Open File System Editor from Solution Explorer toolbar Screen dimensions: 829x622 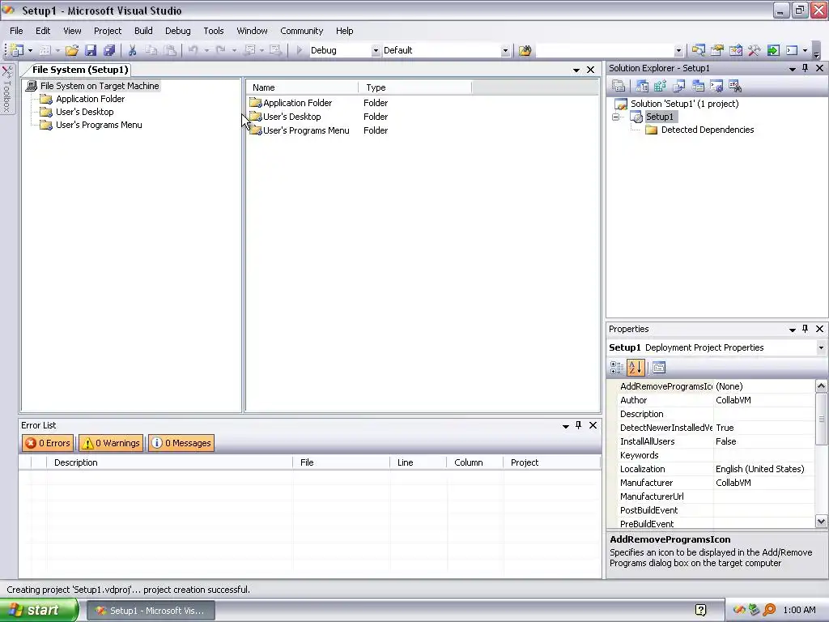[x=642, y=86]
